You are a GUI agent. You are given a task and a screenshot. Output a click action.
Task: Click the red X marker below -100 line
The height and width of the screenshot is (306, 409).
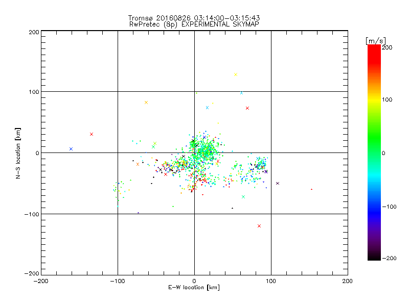tap(259, 226)
